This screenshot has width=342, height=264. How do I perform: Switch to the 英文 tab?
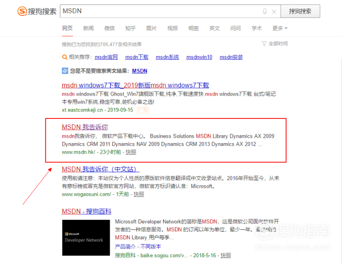tap(214, 28)
